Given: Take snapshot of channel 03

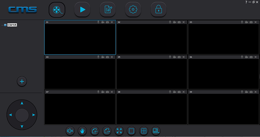Looking at the screenshot, I should [x=251, y=22].
